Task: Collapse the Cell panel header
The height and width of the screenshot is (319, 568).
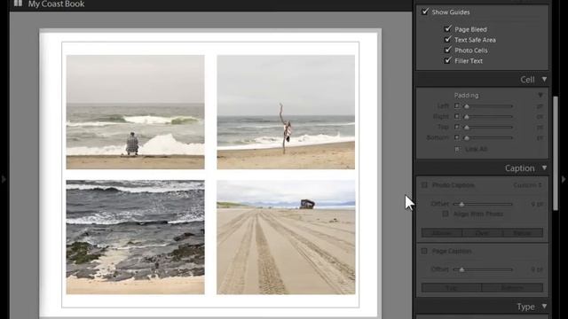Action: 544,79
